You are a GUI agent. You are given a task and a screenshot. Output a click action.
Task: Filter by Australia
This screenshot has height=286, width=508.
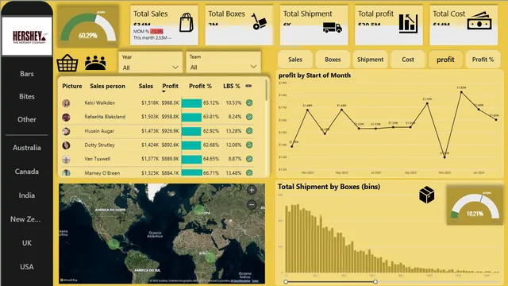27,148
